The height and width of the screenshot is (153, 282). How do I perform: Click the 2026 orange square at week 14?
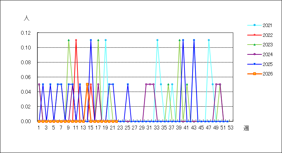pos(87,84)
